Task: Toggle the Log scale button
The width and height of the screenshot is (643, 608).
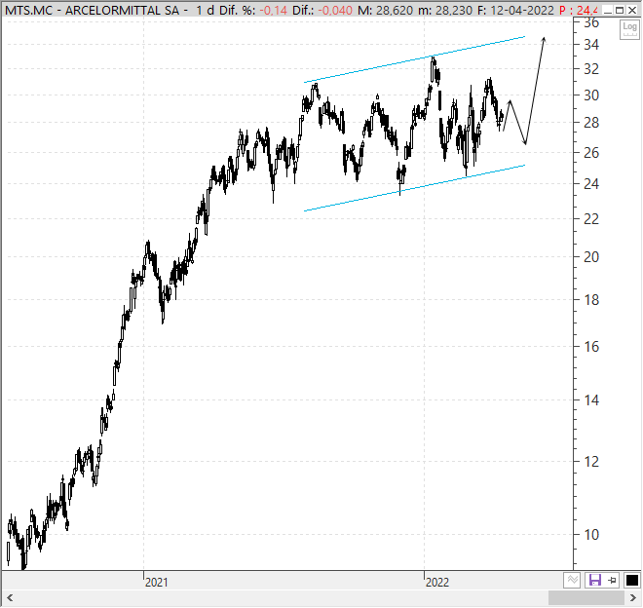Action: tap(629, 29)
